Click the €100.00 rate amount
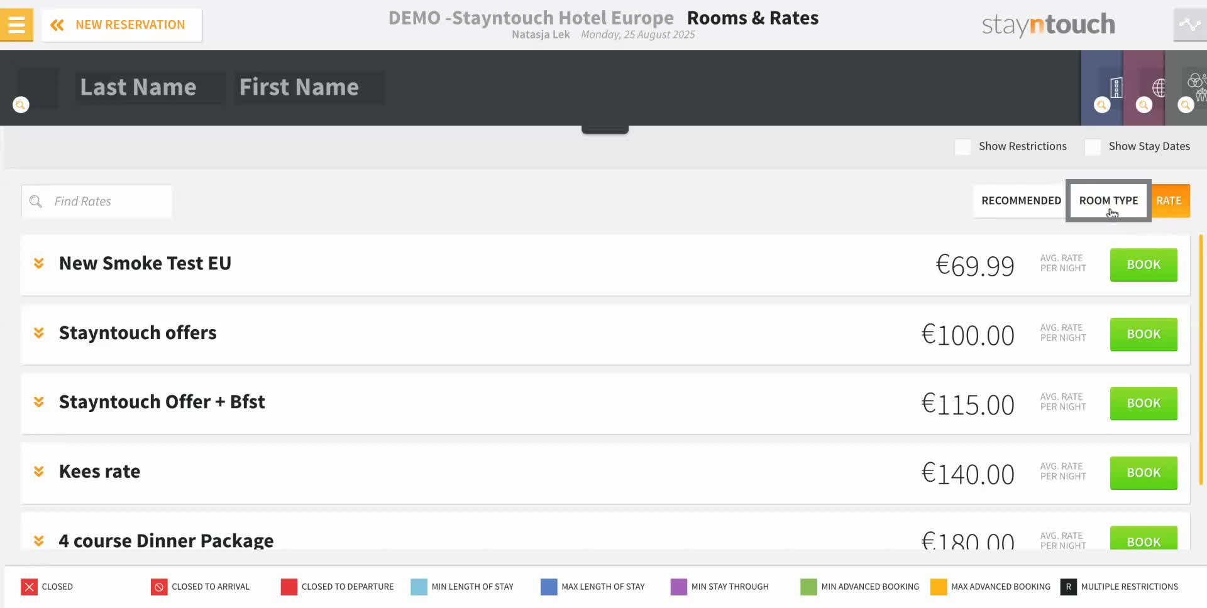 (968, 335)
